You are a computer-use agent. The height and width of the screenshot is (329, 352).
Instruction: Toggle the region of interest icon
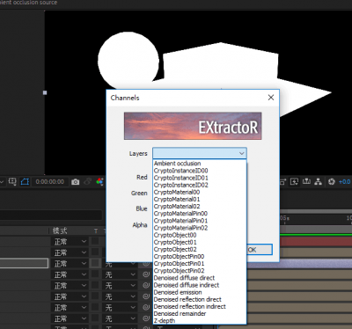(12, 182)
